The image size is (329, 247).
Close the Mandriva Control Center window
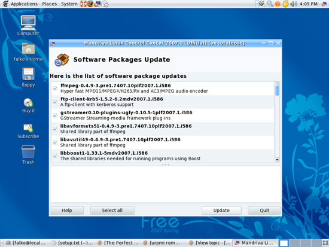(278, 43)
